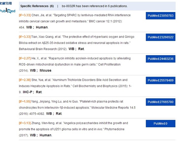Viewport: 184px width, 141px height.
Task: Click the [IF=3.33] tag of Chen reference
Action: (24, 15)
